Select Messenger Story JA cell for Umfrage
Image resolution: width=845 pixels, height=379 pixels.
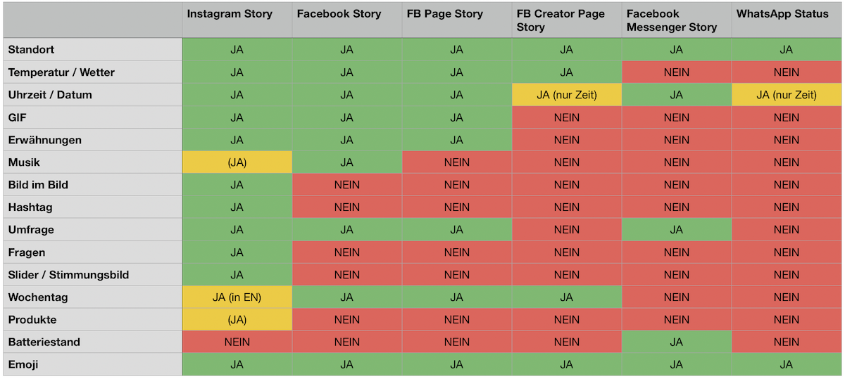pos(677,230)
